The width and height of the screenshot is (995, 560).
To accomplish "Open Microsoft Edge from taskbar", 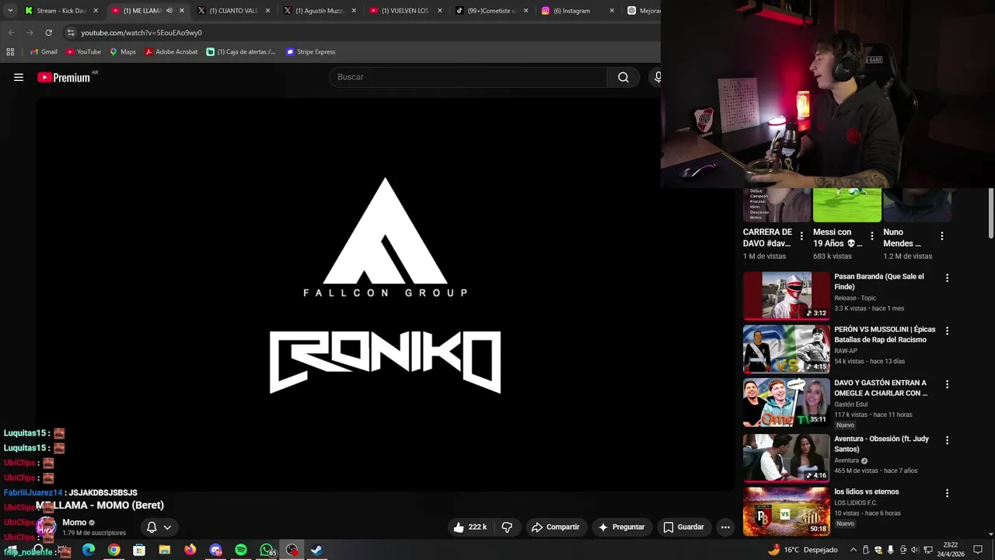I will pyautogui.click(x=89, y=550).
